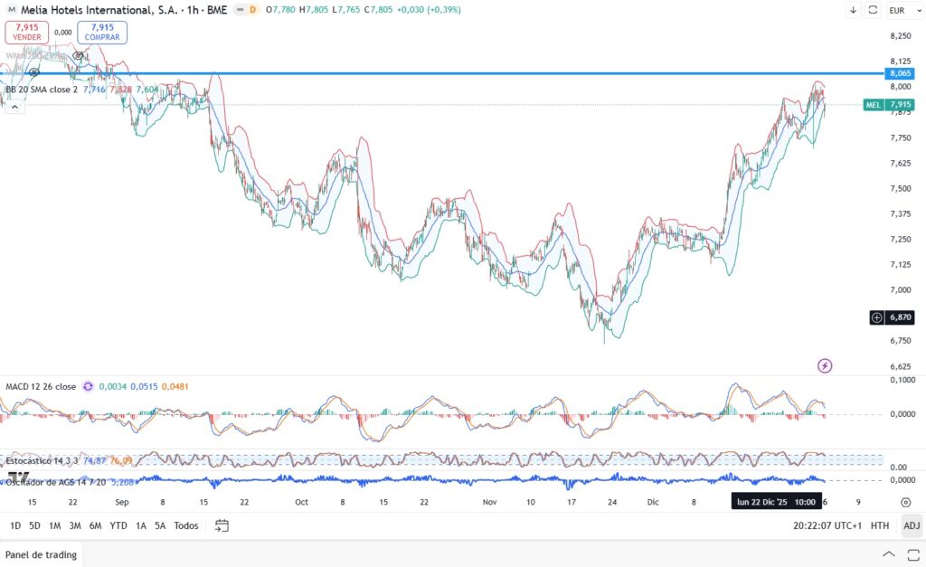Screen dimensions: 926x567
Task: Toggle the Estocástico 14 3 3 indicator
Action: pos(43,460)
